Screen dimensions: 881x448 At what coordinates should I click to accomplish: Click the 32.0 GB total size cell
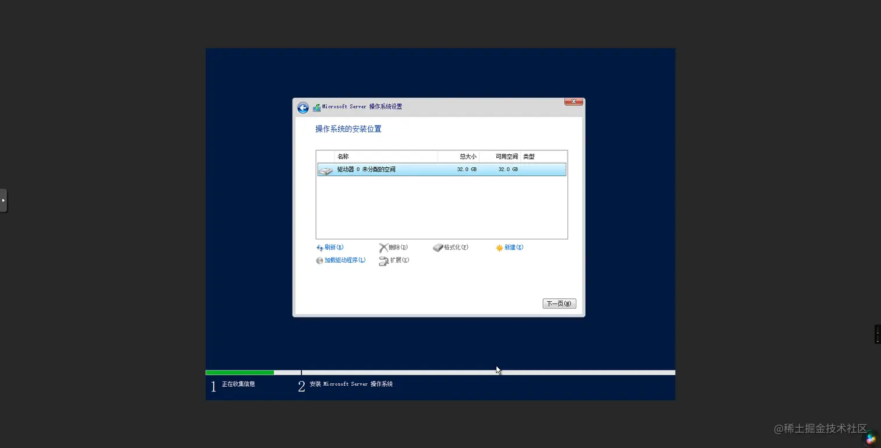tap(466, 170)
